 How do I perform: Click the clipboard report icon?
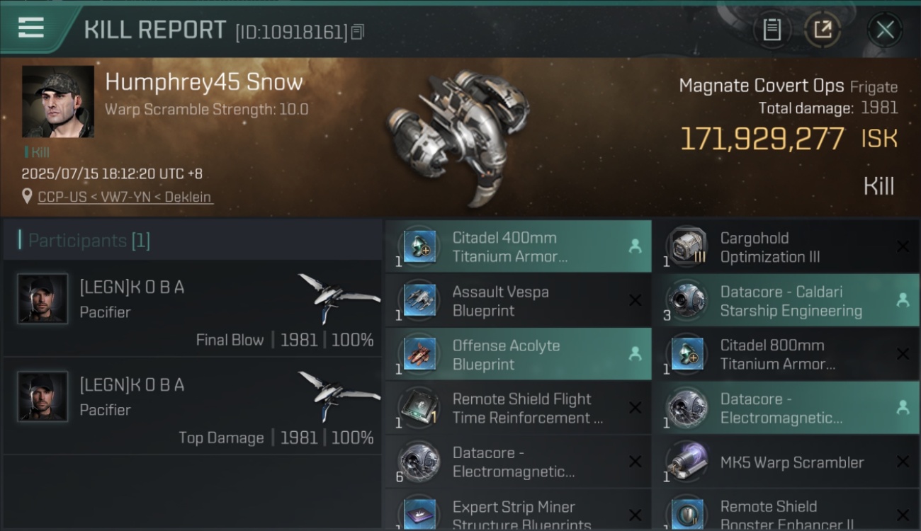click(x=772, y=30)
